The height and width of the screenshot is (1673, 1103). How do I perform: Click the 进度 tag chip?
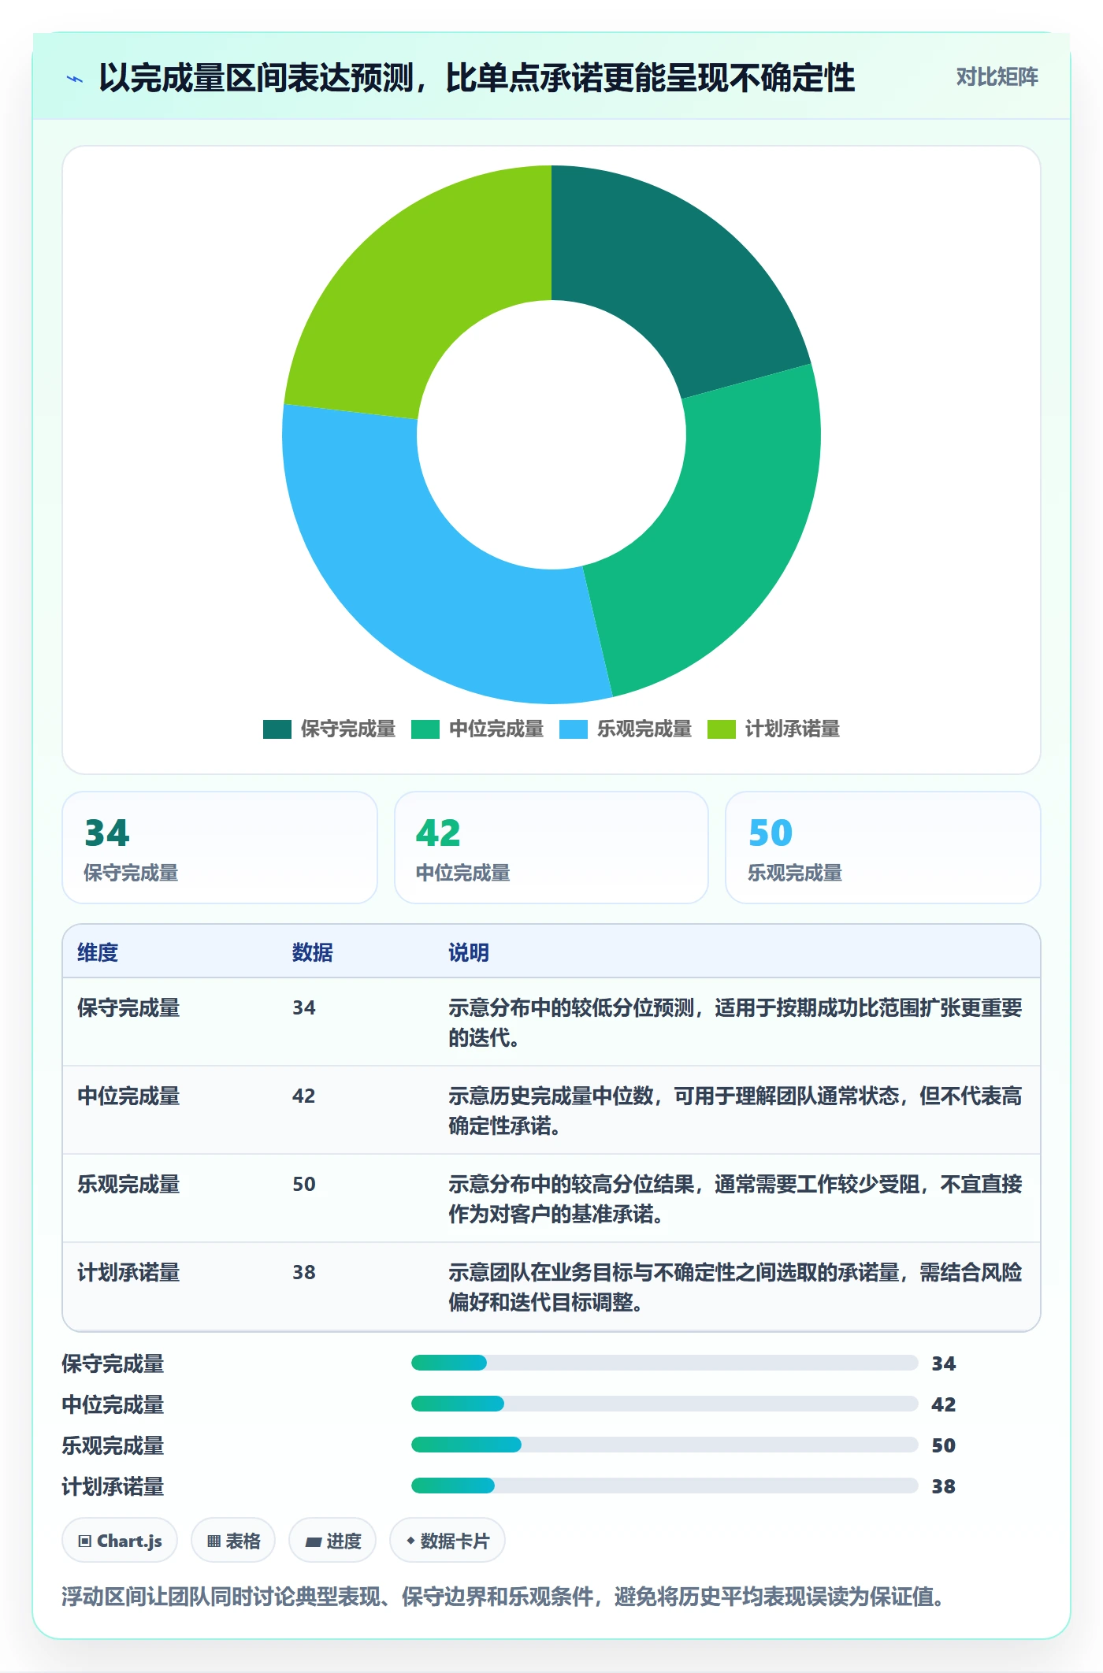(332, 1541)
